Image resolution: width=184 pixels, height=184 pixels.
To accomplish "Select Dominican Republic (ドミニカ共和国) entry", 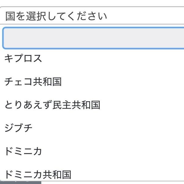I will (38, 174).
